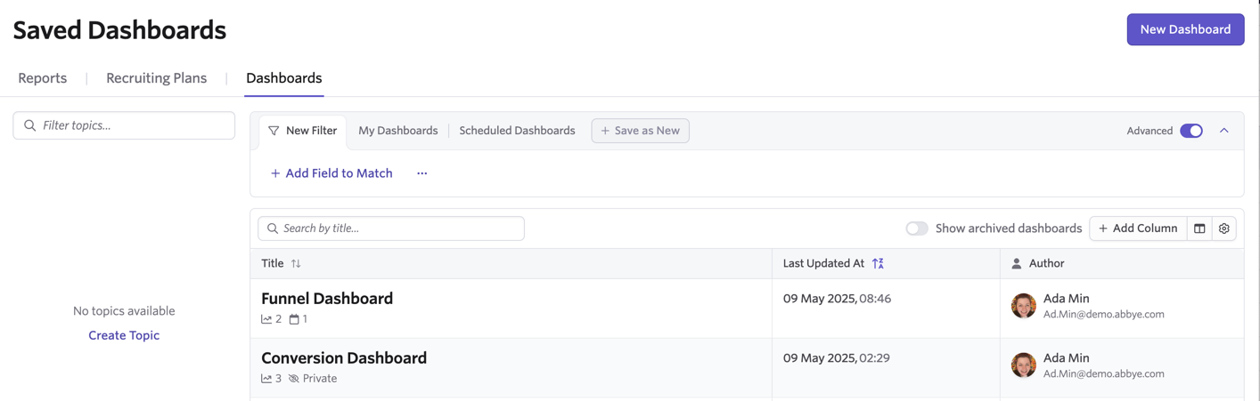Open table settings gear icon
The height and width of the screenshot is (401, 1260).
pos(1224,229)
